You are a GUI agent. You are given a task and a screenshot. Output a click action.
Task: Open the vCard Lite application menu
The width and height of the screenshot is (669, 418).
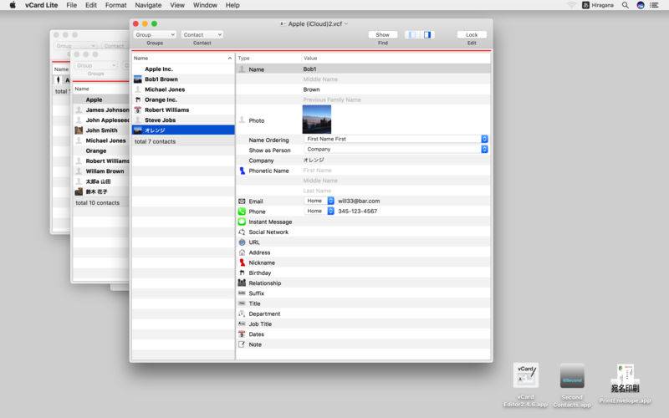[41, 5]
